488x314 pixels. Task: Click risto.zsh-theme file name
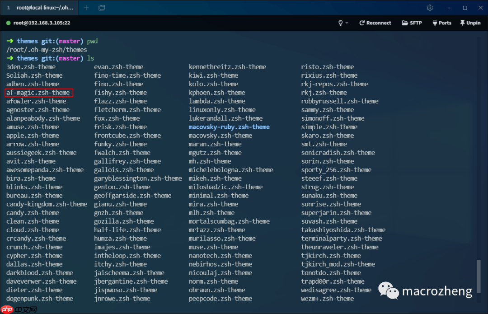(x=328, y=67)
